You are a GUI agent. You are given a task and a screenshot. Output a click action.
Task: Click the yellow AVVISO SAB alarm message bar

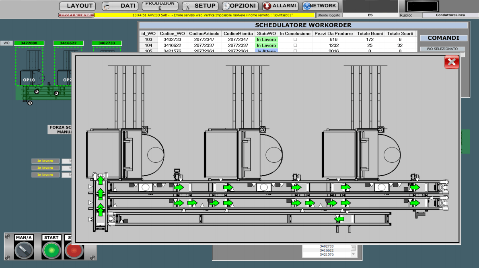[x=204, y=15]
